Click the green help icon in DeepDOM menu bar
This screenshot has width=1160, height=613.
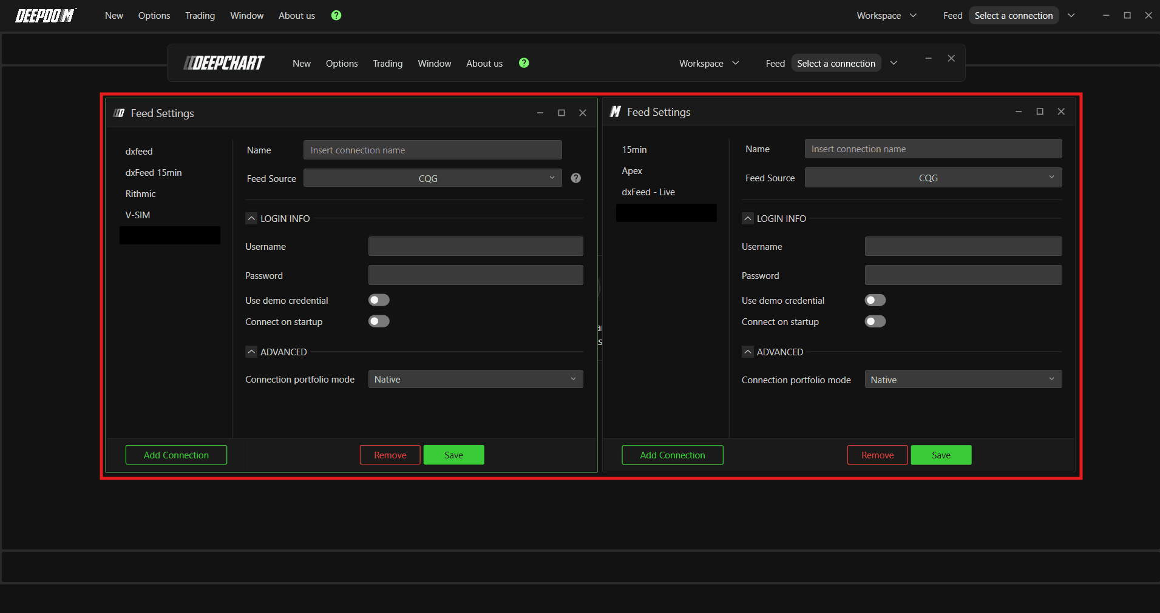[x=336, y=15]
